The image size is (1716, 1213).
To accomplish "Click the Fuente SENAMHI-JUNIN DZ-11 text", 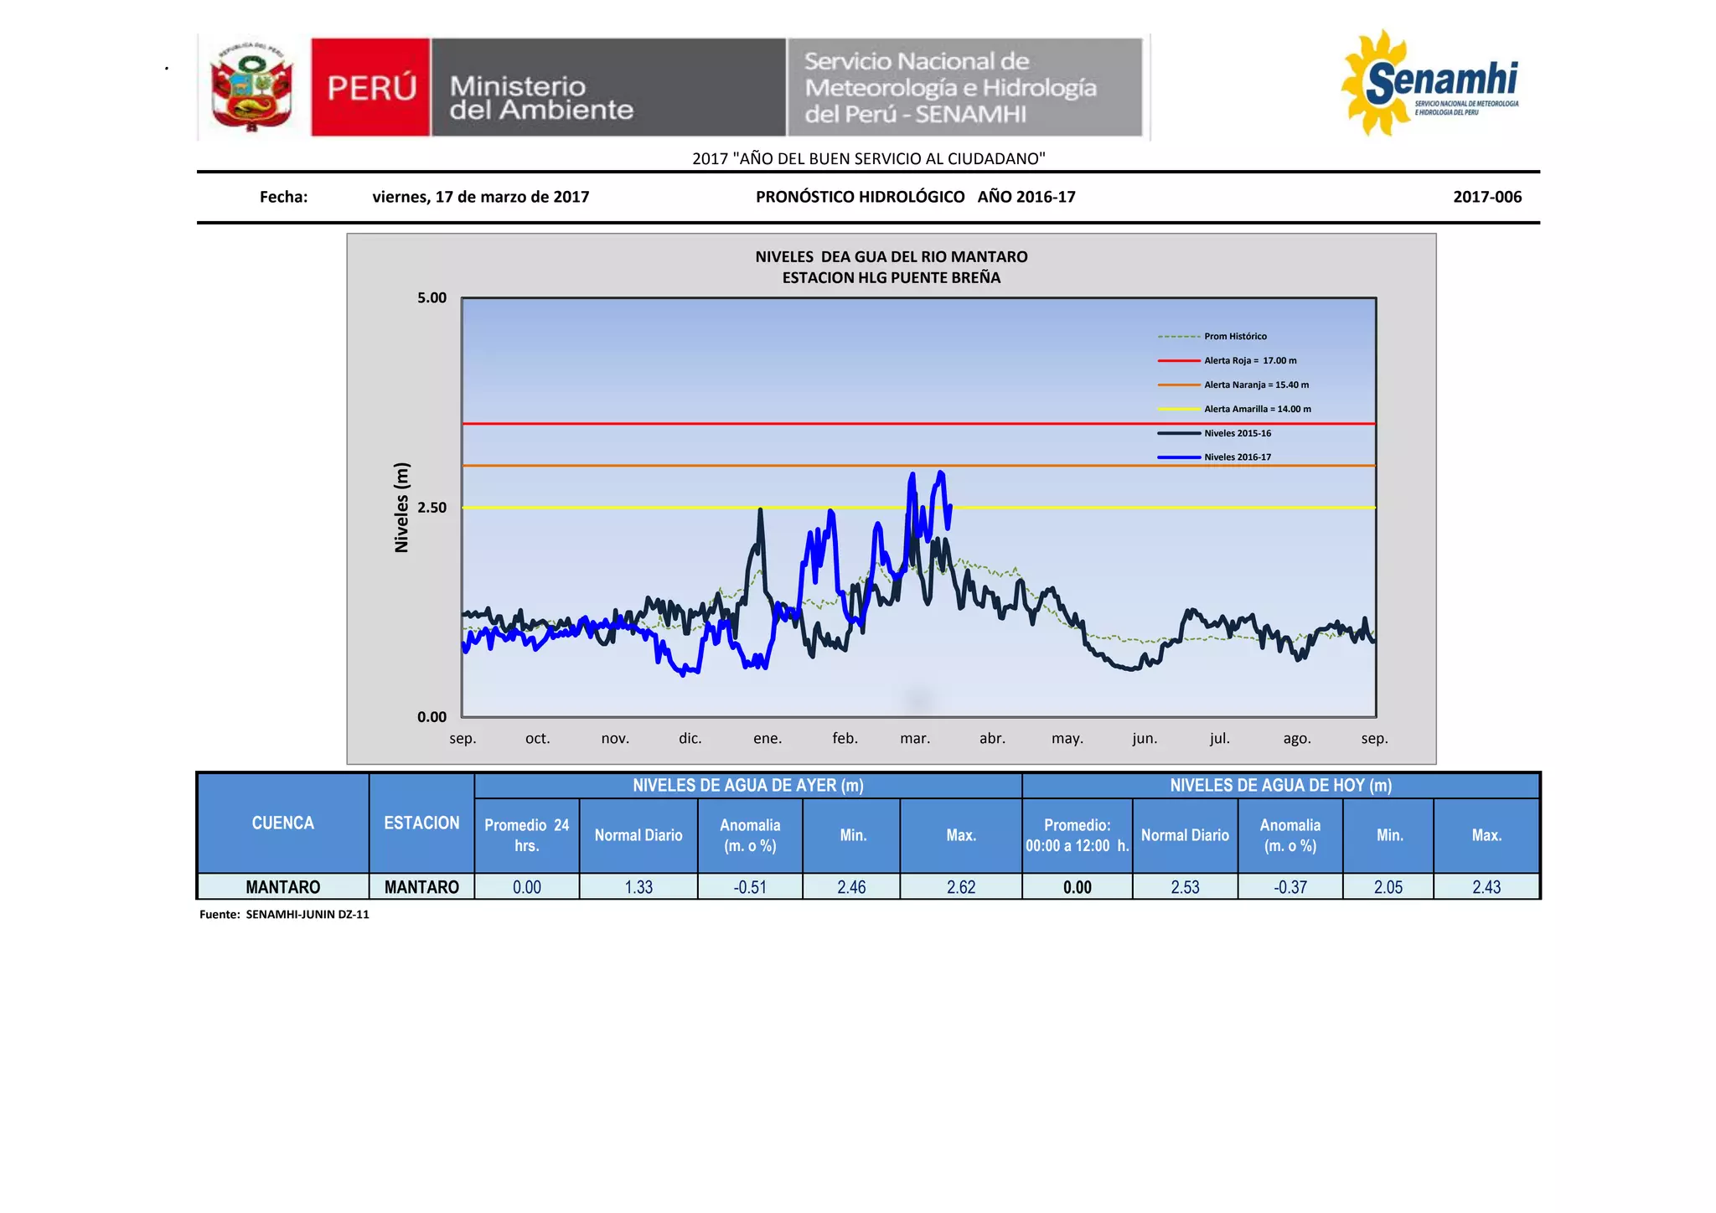I will pyautogui.click(x=284, y=914).
